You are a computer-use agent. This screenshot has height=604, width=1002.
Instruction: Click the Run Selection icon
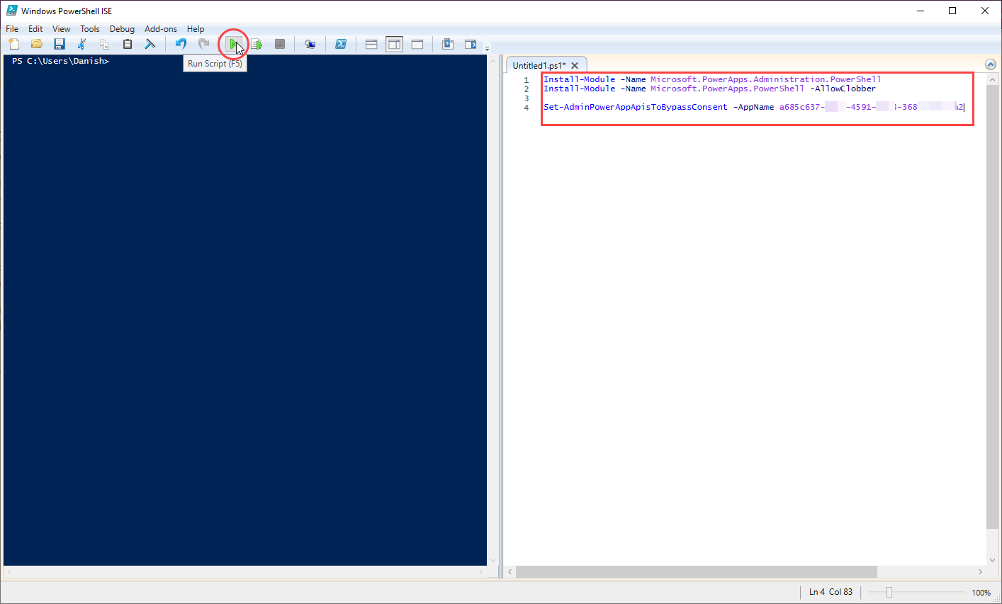pyautogui.click(x=257, y=44)
